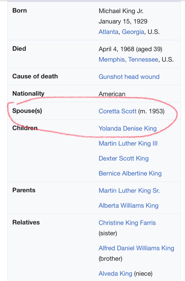Image resolution: width=185 pixels, height=281 pixels.
Task: Select the Parents row label
Action: point(24,190)
